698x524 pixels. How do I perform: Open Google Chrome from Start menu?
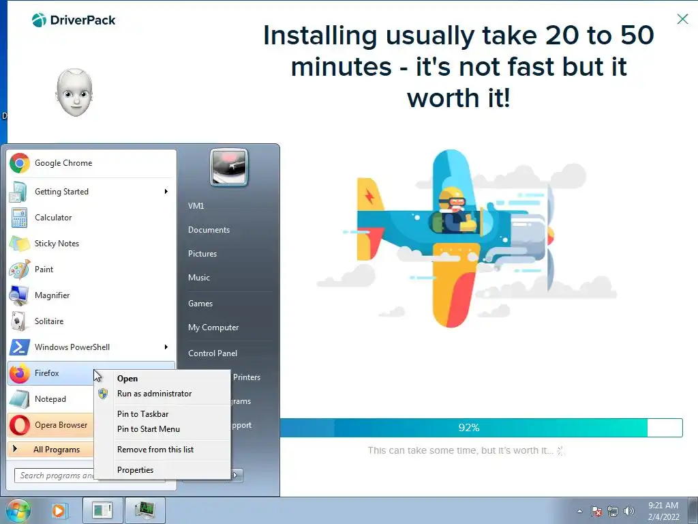click(x=92, y=163)
